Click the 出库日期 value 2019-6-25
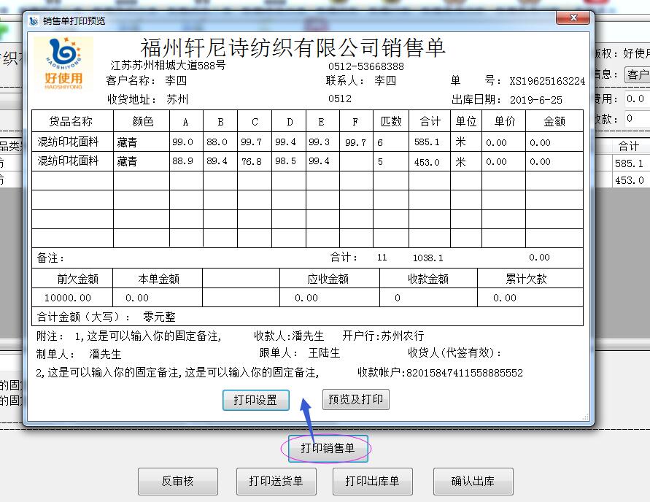650x502 pixels. tap(536, 100)
